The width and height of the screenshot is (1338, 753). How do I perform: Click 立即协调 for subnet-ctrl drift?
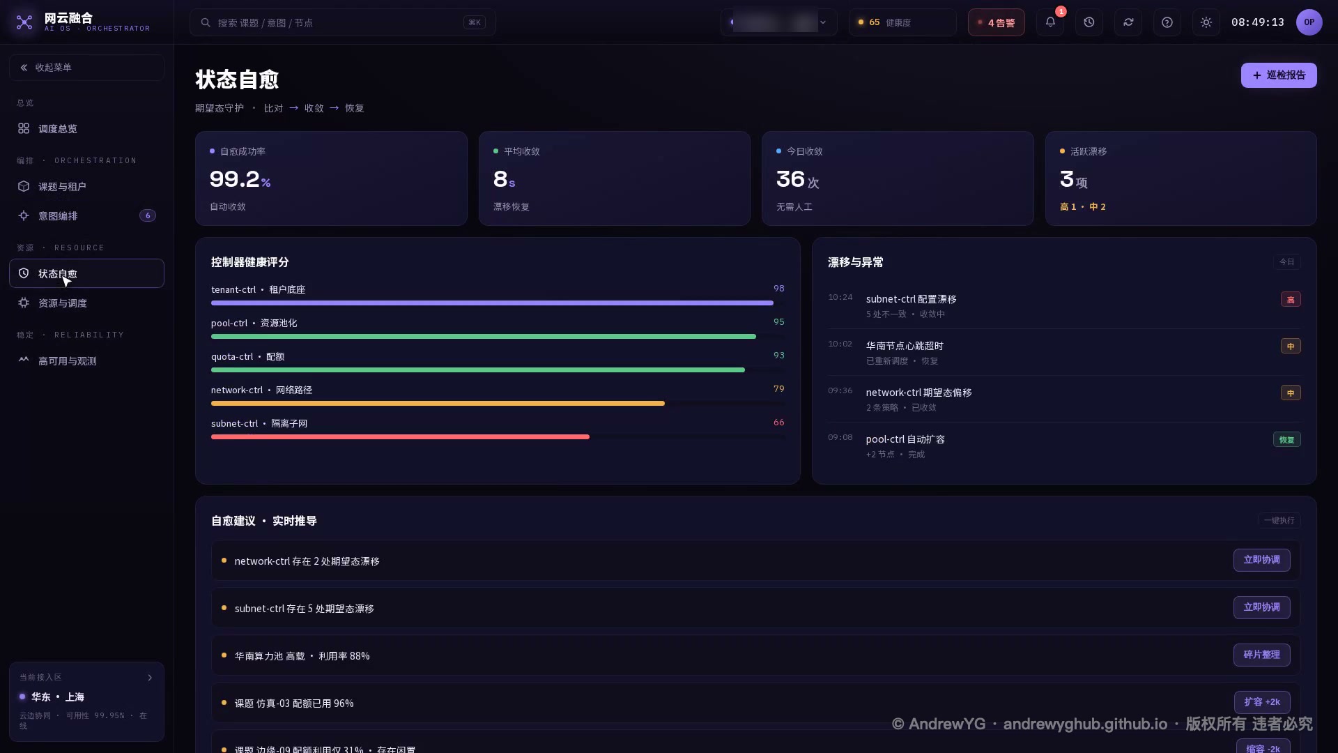1261,607
